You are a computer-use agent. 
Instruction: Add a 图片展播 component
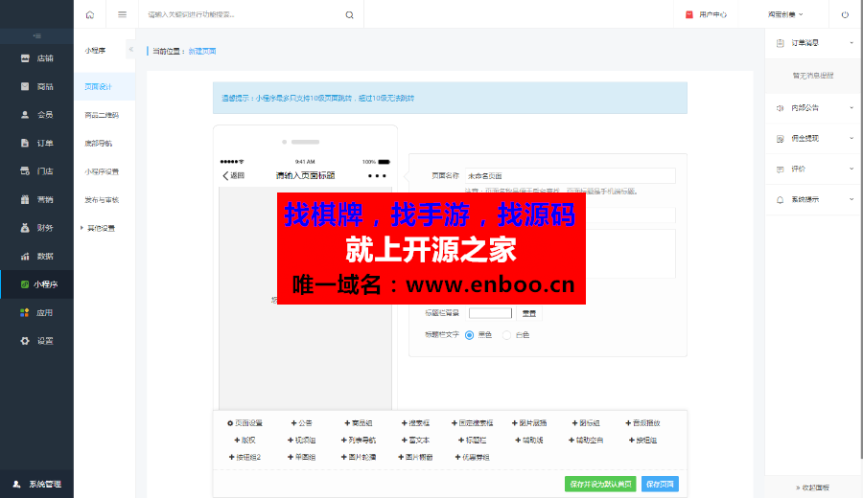click(529, 423)
